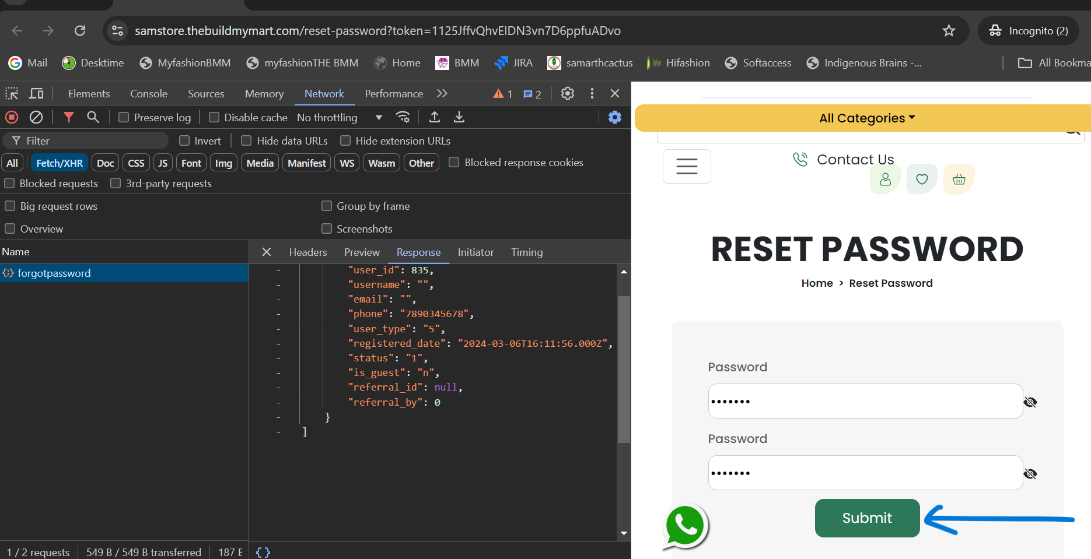This screenshot has height=559, width=1091.
Task: Open the All Bookmarks folder
Action: tap(1054, 63)
